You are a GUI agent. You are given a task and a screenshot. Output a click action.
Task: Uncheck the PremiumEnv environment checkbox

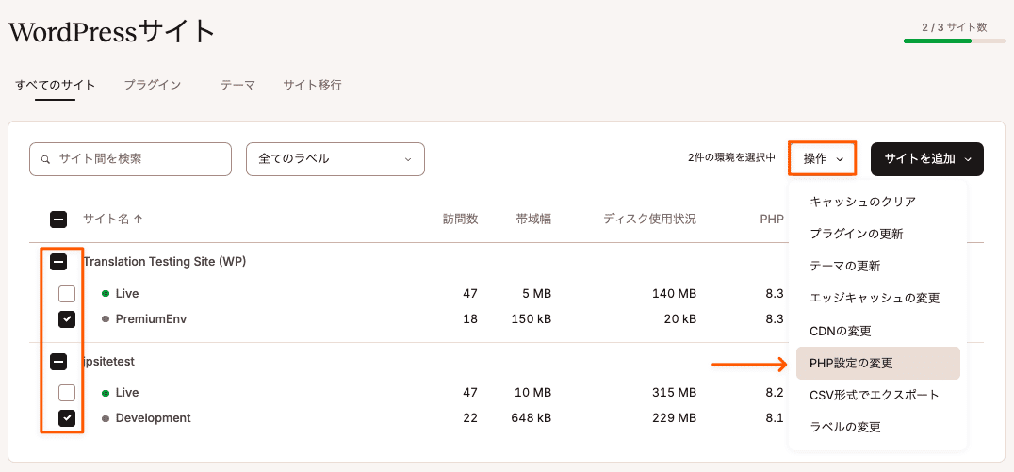(x=67, y=319)
